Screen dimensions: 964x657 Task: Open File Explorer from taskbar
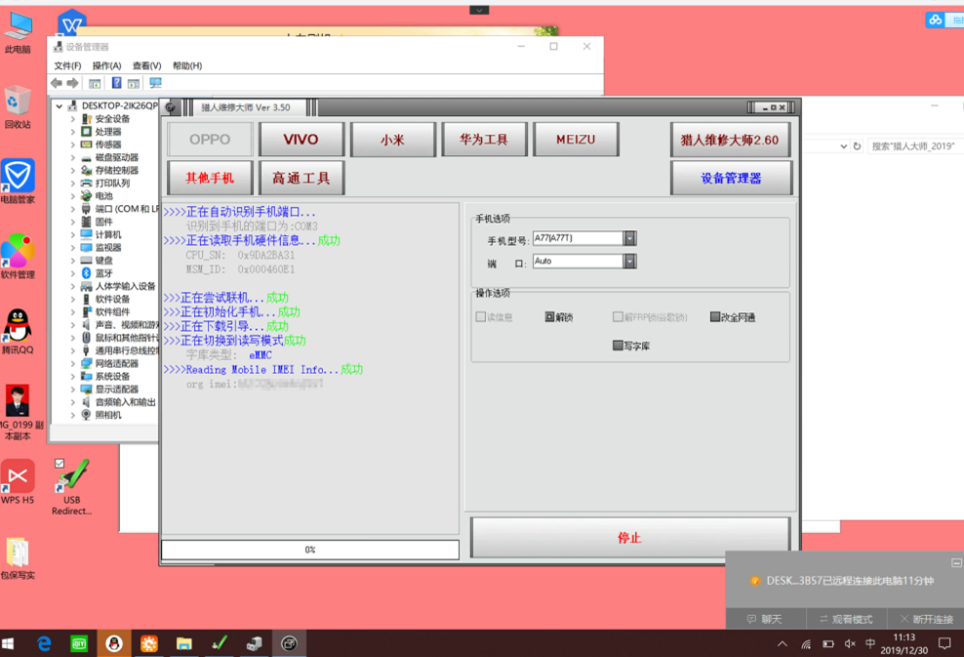[183, 643]
